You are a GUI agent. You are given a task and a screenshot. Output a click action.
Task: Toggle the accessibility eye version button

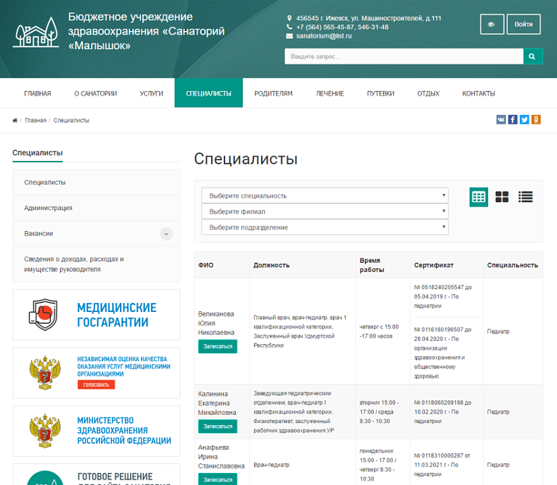click(x=492, y=24)
